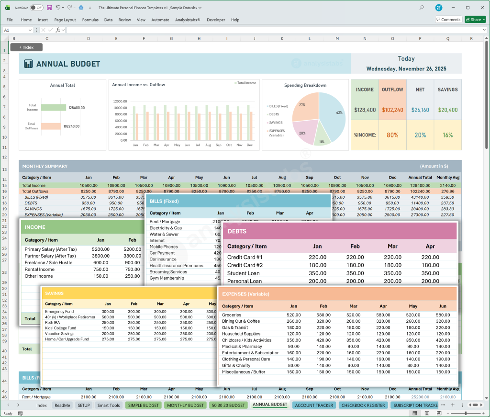Open Insert Function via the fx icon
Screen dimensions: 490x417
tap(57, 29)
